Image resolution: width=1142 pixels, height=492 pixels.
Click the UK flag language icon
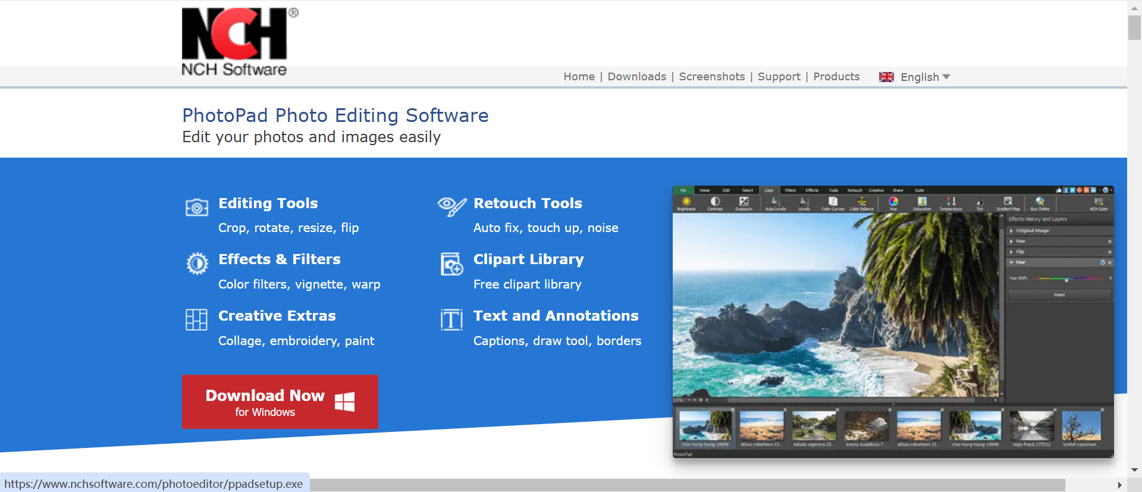click(886, 77)
